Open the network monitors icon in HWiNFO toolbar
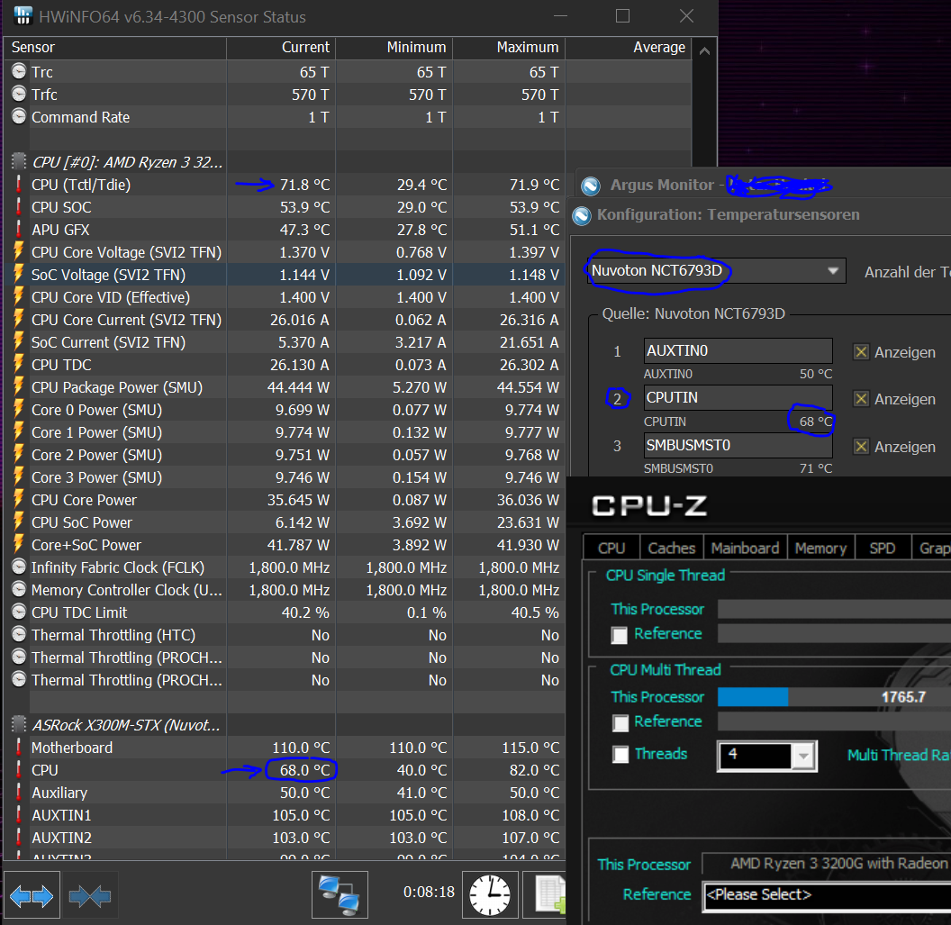The width and height of the screenshot is (951, 925). pos(340,895)
